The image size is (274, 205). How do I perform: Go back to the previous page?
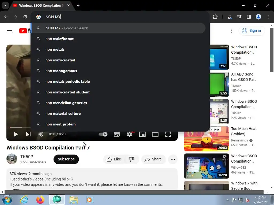pyautogui.click(x=6, y=17)
